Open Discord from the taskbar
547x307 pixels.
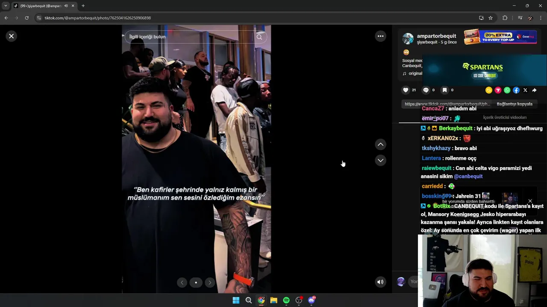click(312, 300)
